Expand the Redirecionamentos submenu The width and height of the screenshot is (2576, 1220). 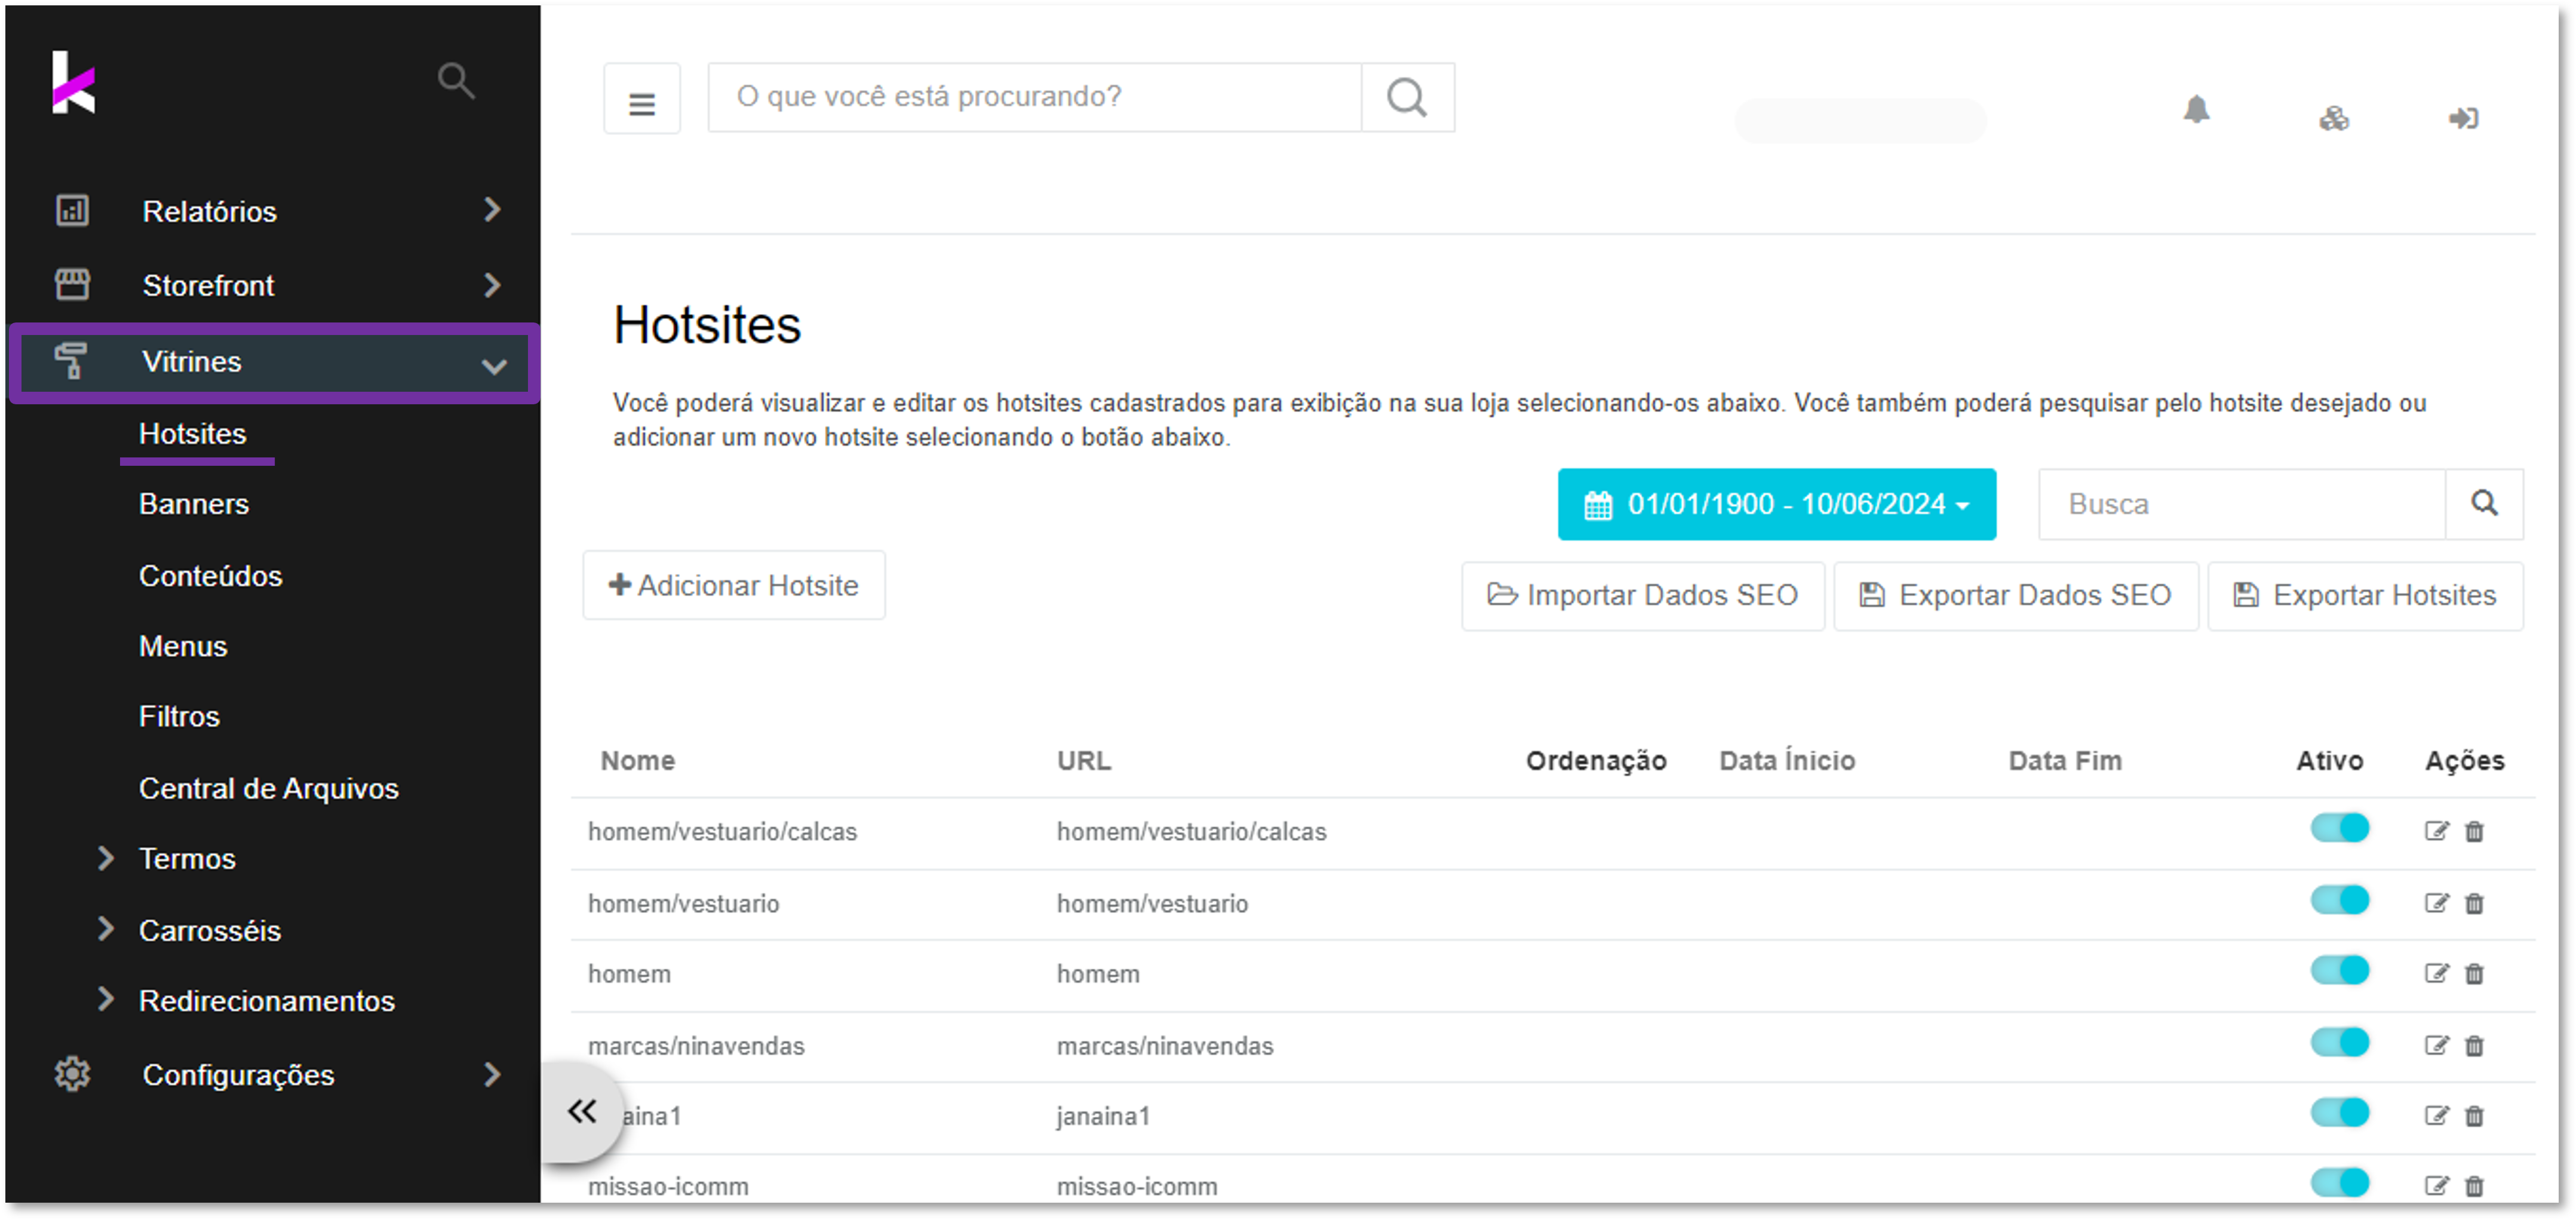(105, 999)
